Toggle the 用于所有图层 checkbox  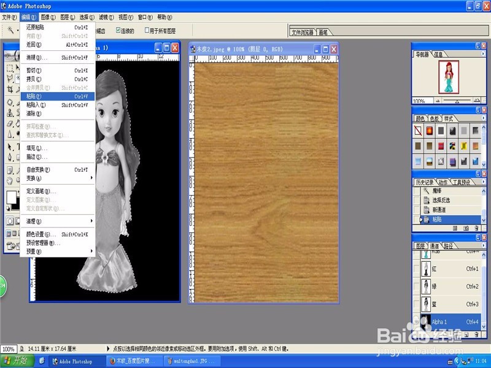147,30
